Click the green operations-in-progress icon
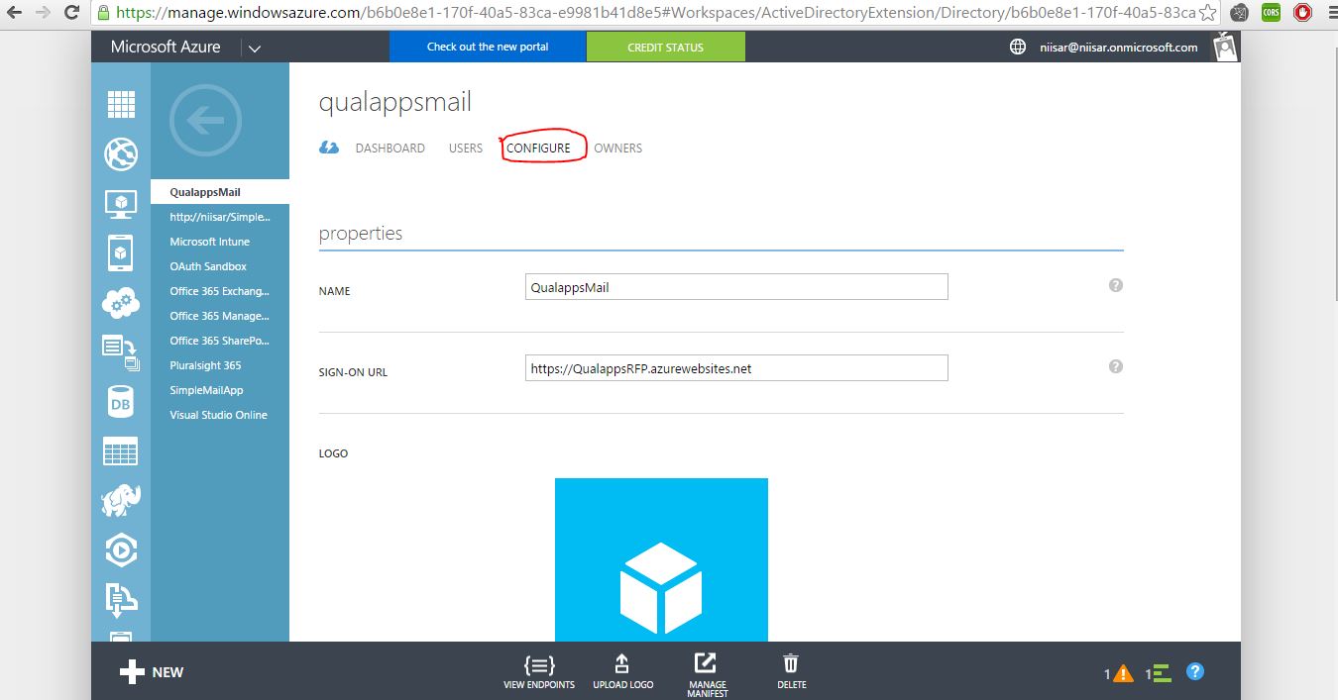The height and width of the screenshot is (700, 1338). click(x=1163, y=673)
